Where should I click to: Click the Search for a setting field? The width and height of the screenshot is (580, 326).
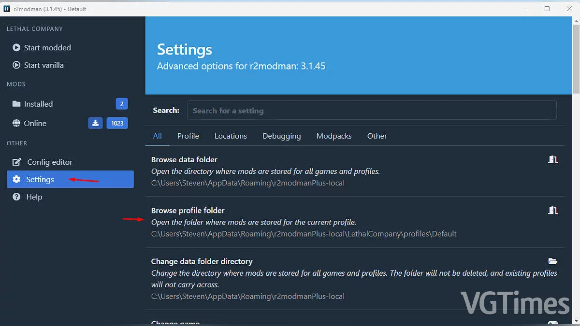click(x=371, y=111)
